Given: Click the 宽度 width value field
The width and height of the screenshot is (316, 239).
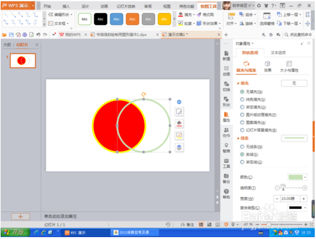Looking at the screenshot, I should pyautogui.click(x=290, y=198).
